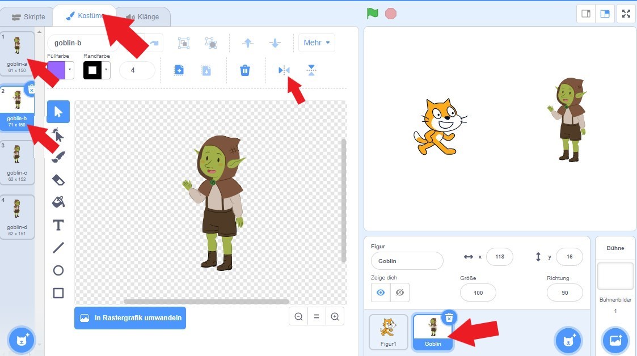Click the Ungroup objects icon
This screenshot has height=356, width=637.
(211, 43)
